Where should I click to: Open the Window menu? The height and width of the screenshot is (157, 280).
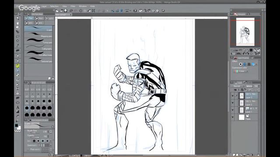[83, 6]
